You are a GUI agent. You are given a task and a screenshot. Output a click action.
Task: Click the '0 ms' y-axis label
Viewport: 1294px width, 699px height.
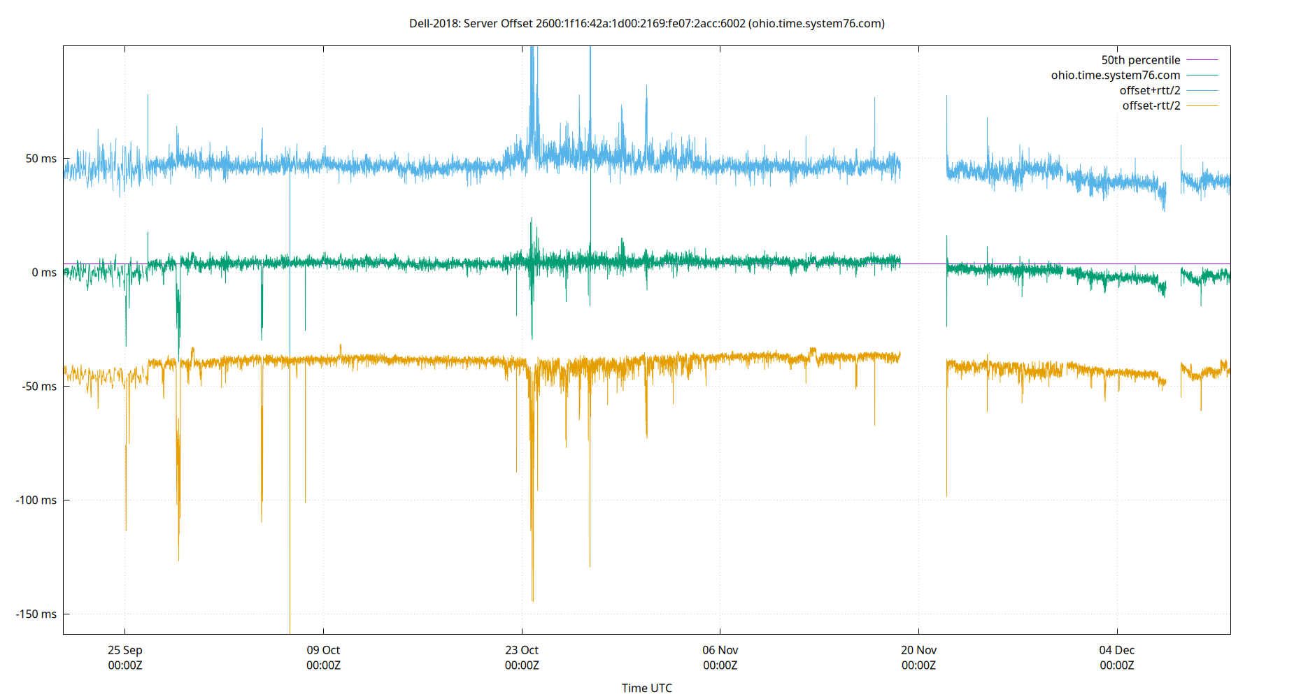(x=45, y=273)
